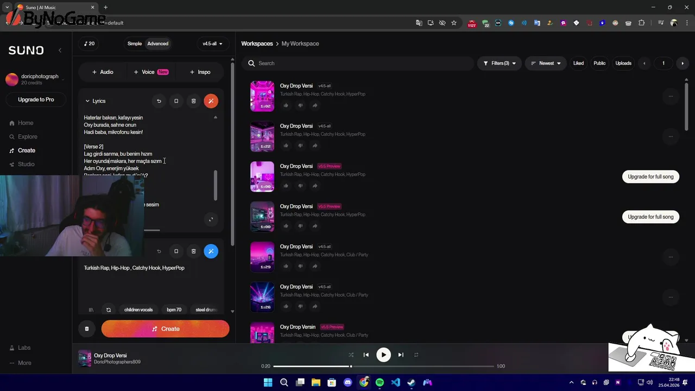Like the first Oxy Drop Versi song

(286, 105)
